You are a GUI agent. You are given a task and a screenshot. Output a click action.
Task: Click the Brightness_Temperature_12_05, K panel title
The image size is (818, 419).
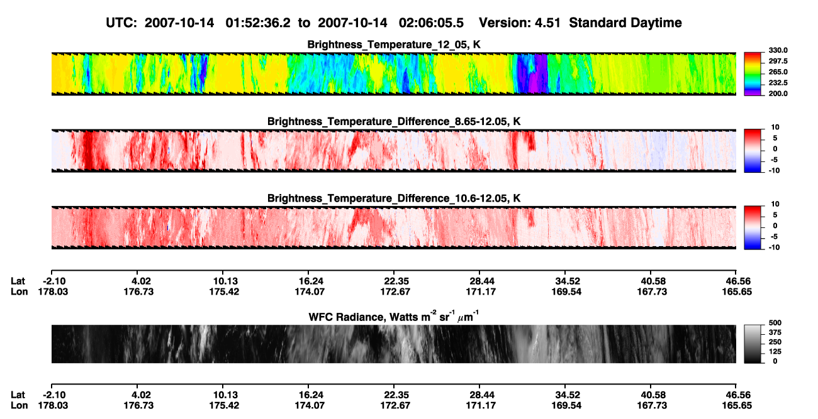coord(394,45)
